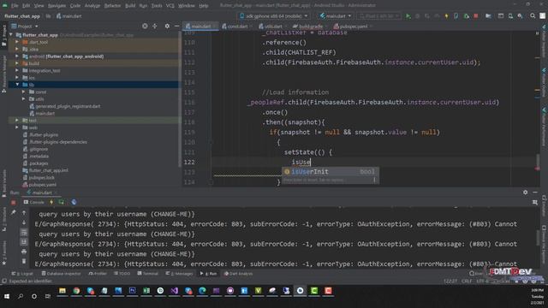Expand the build folder

click(x=17, y=63)
